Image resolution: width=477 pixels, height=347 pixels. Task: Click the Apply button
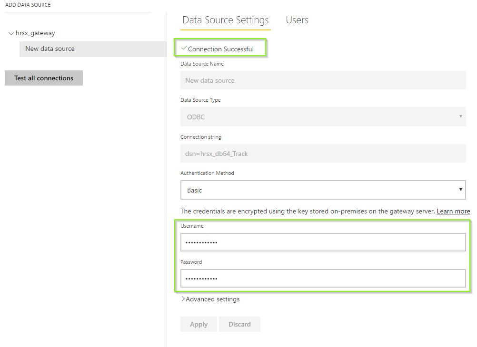tap(199, 324)
